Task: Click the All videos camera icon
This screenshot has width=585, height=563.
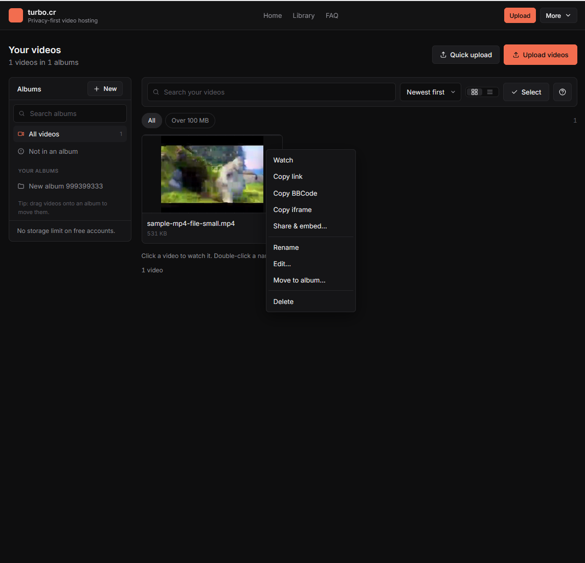Action: click(x=21, y=134)
